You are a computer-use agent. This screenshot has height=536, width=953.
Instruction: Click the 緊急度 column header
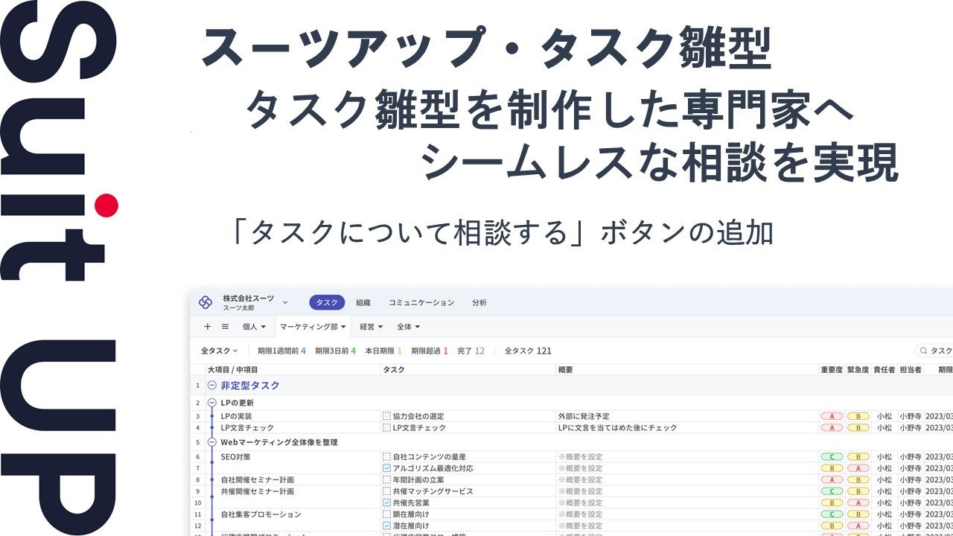click(x=858, y=370)
